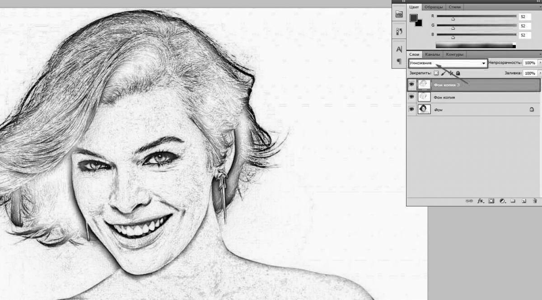Link layers using the chain icon
The height and width of the screenshot is (300, 542).
tap(470, 201)
